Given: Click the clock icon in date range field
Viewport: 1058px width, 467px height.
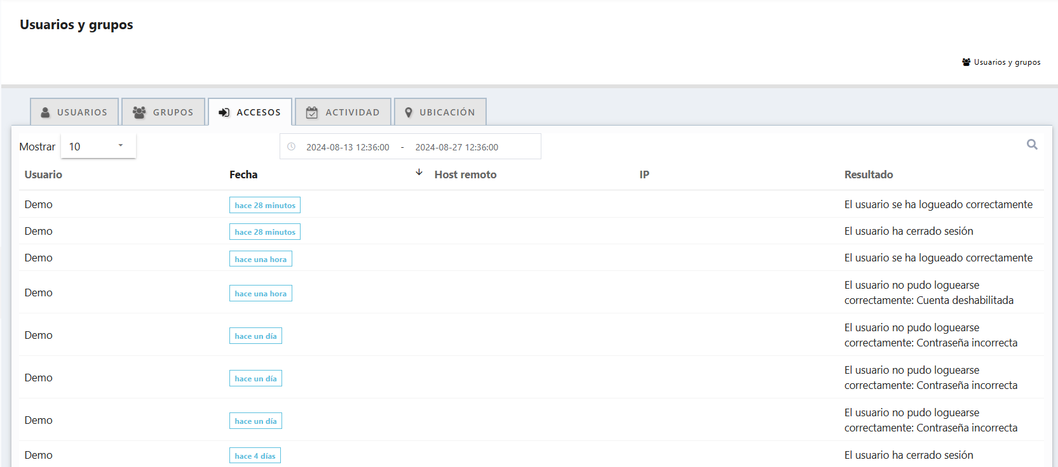Looking at the screenshot, I should [292, 147].
